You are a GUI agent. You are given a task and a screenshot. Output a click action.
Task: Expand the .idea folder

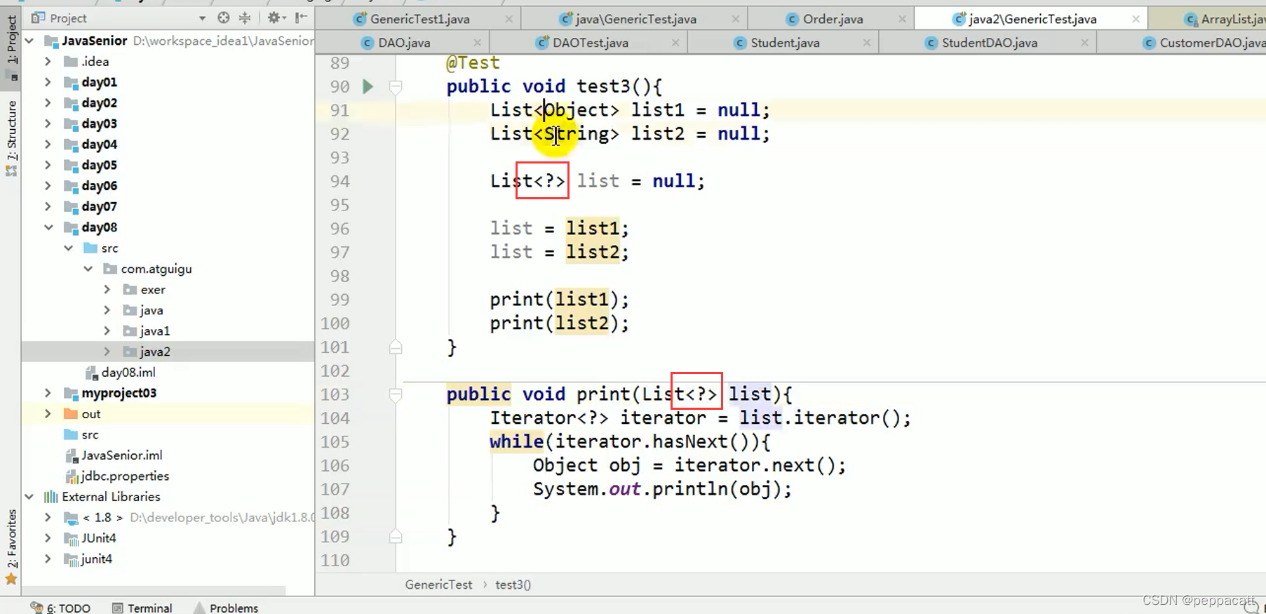tap(48, 62)
